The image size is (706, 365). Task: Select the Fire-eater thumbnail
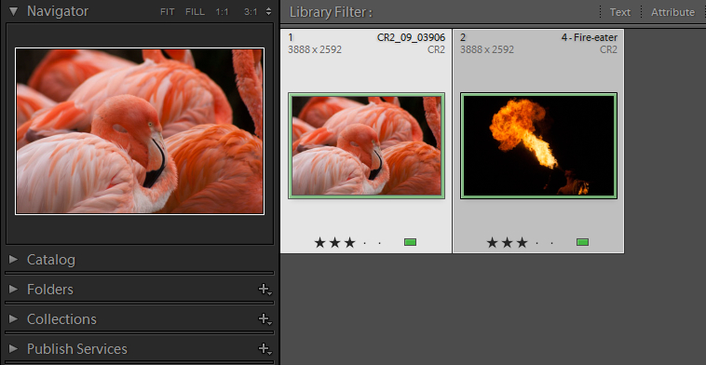click(x=538, y=145)
